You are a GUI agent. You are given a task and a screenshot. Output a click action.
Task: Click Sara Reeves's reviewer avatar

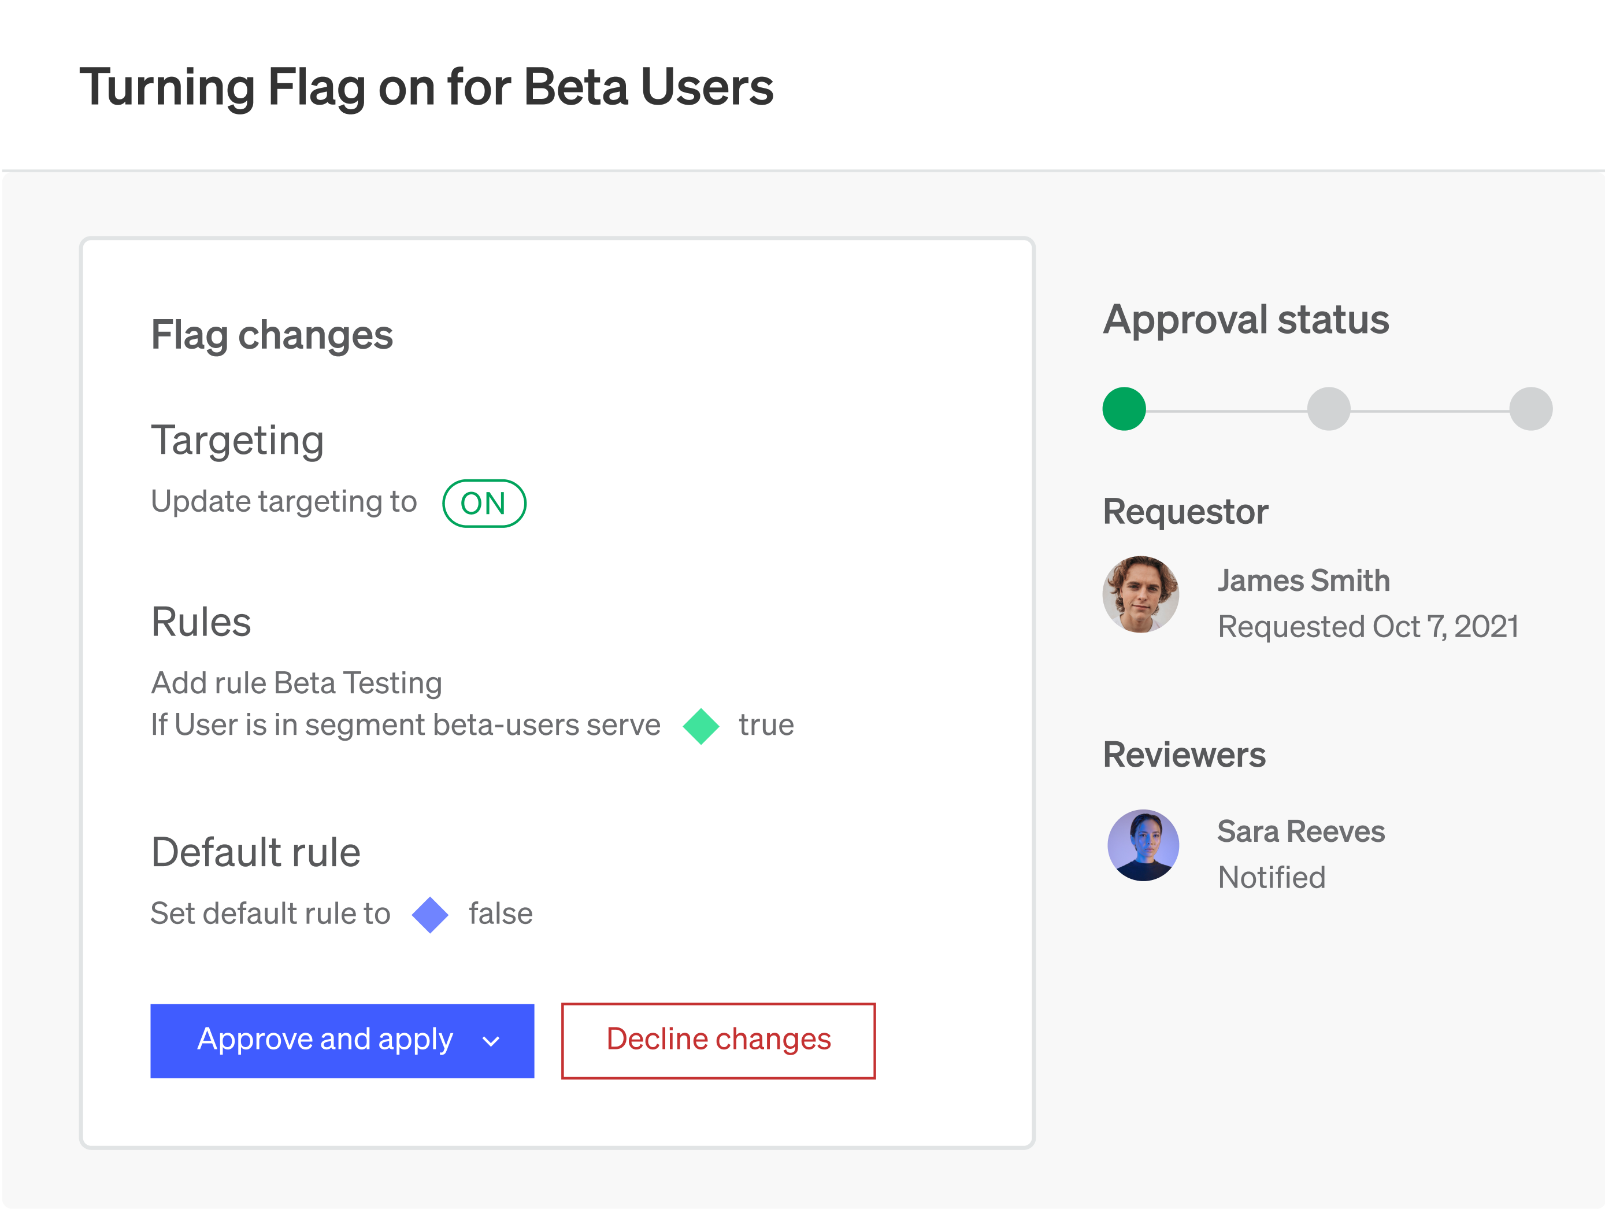[x=1143, y=845]
